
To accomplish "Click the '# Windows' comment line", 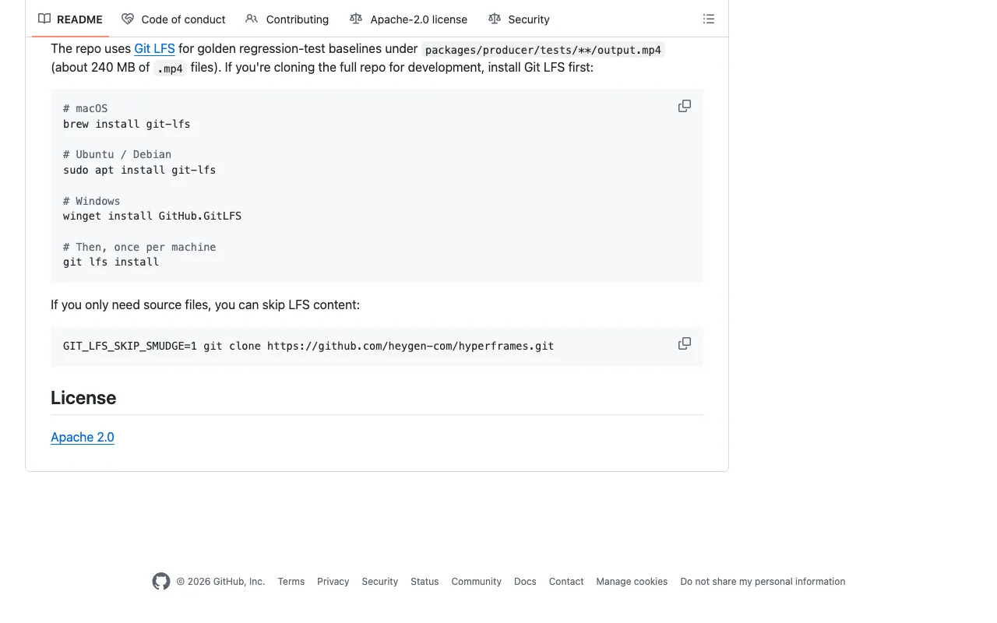I will tap(92, 201).
